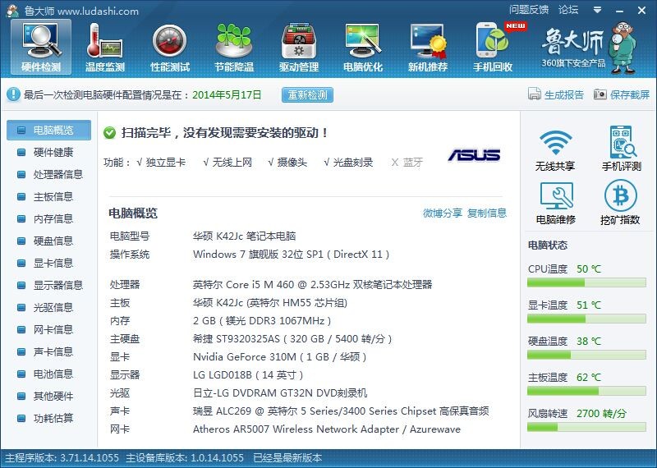The width and height of the screenshot is (657, 468).
Task: Open the 电脑优化 PC optimization tool
Action: pyautogui.click(x=363, y=47)
